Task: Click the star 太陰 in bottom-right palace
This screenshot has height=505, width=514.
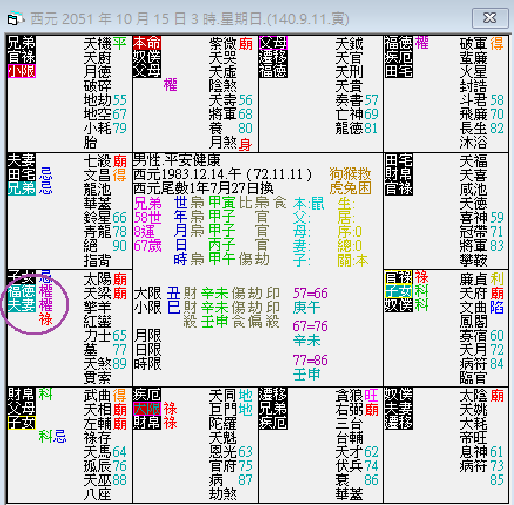Action: 474,395
